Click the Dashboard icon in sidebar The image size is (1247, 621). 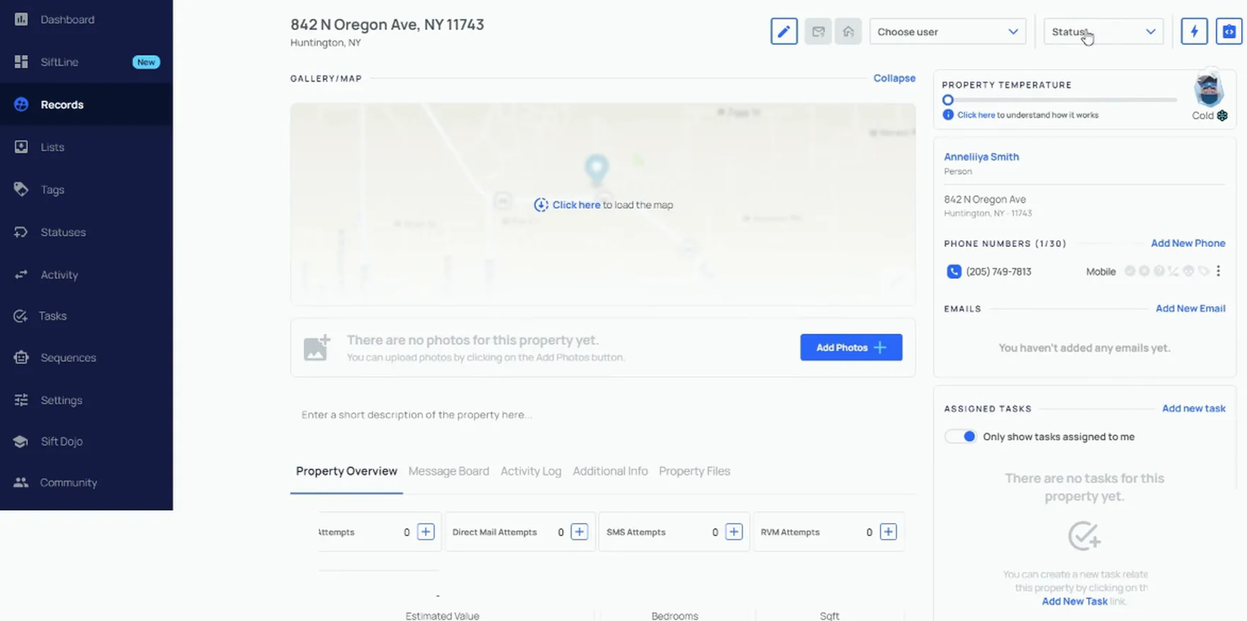21,19
